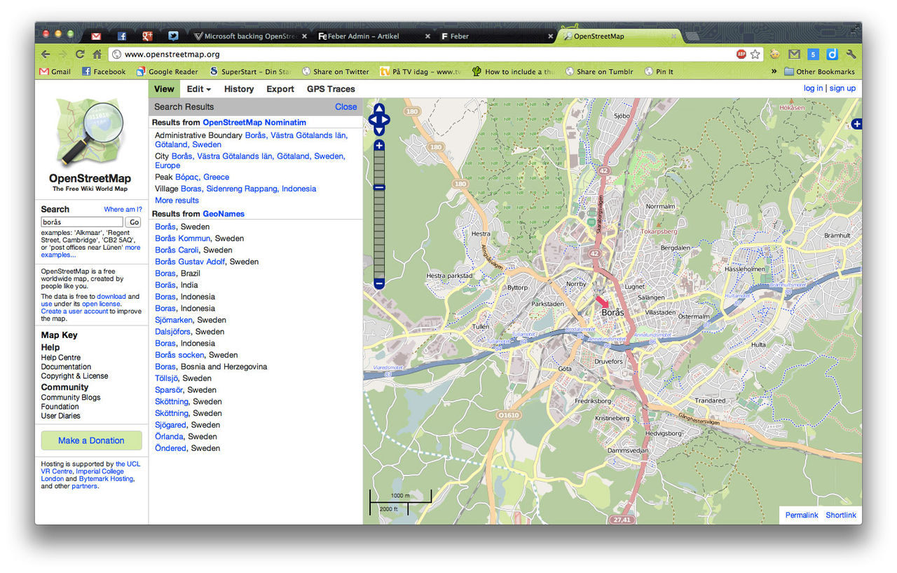Image resolution: width=897 pixels, height=573 pixels.
Task: Click the Gmail mail checker extension icon
Action: click(x=794, y=54)
